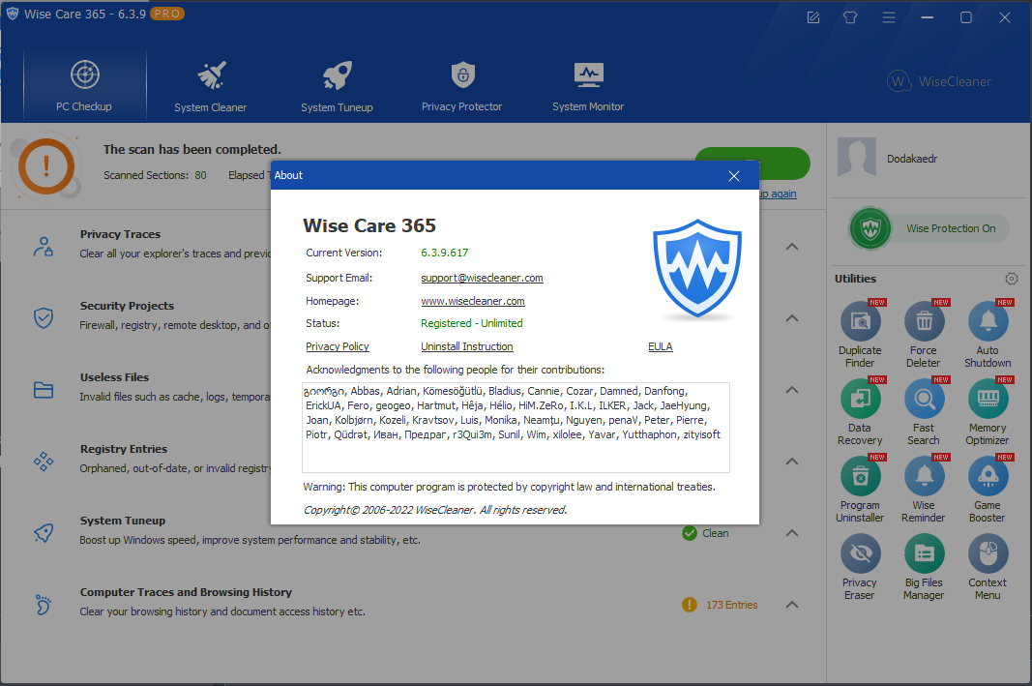Collapse the Privacy Traces section chevron

pyautogui.click(x=792, y=247)
